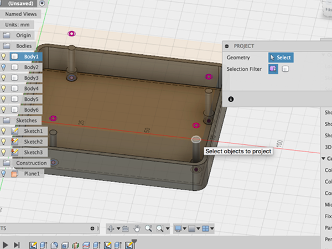Screen dimensions: 332x249
Task: Toggle visibility bulb for Body1
Action: click(x=4, y=56)
